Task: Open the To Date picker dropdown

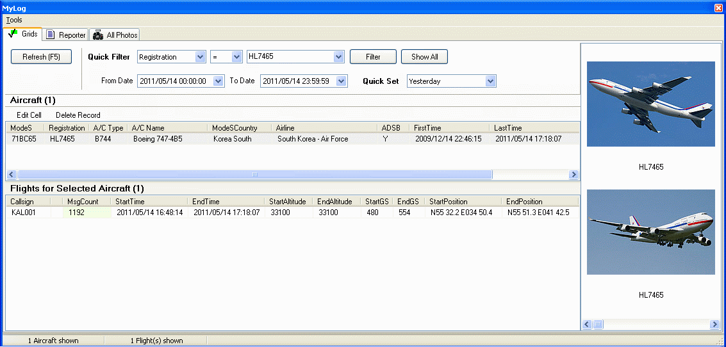Action: pos(342,81)
